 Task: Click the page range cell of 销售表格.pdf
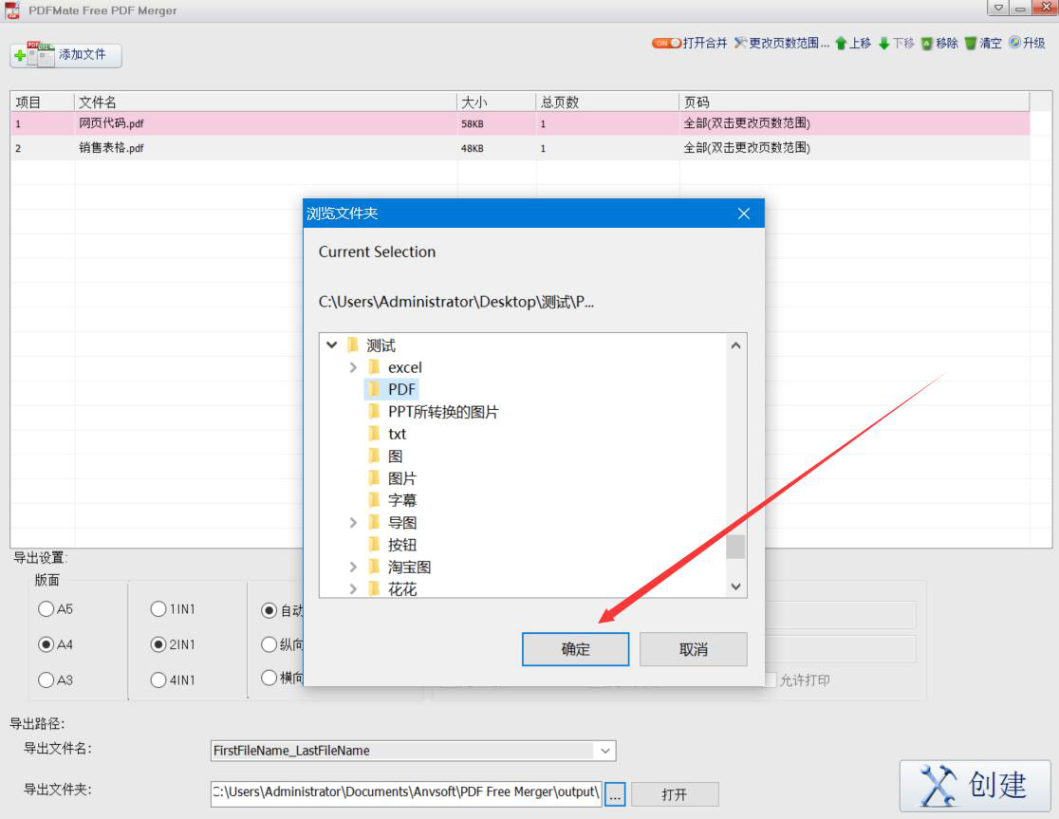(854, 148)
